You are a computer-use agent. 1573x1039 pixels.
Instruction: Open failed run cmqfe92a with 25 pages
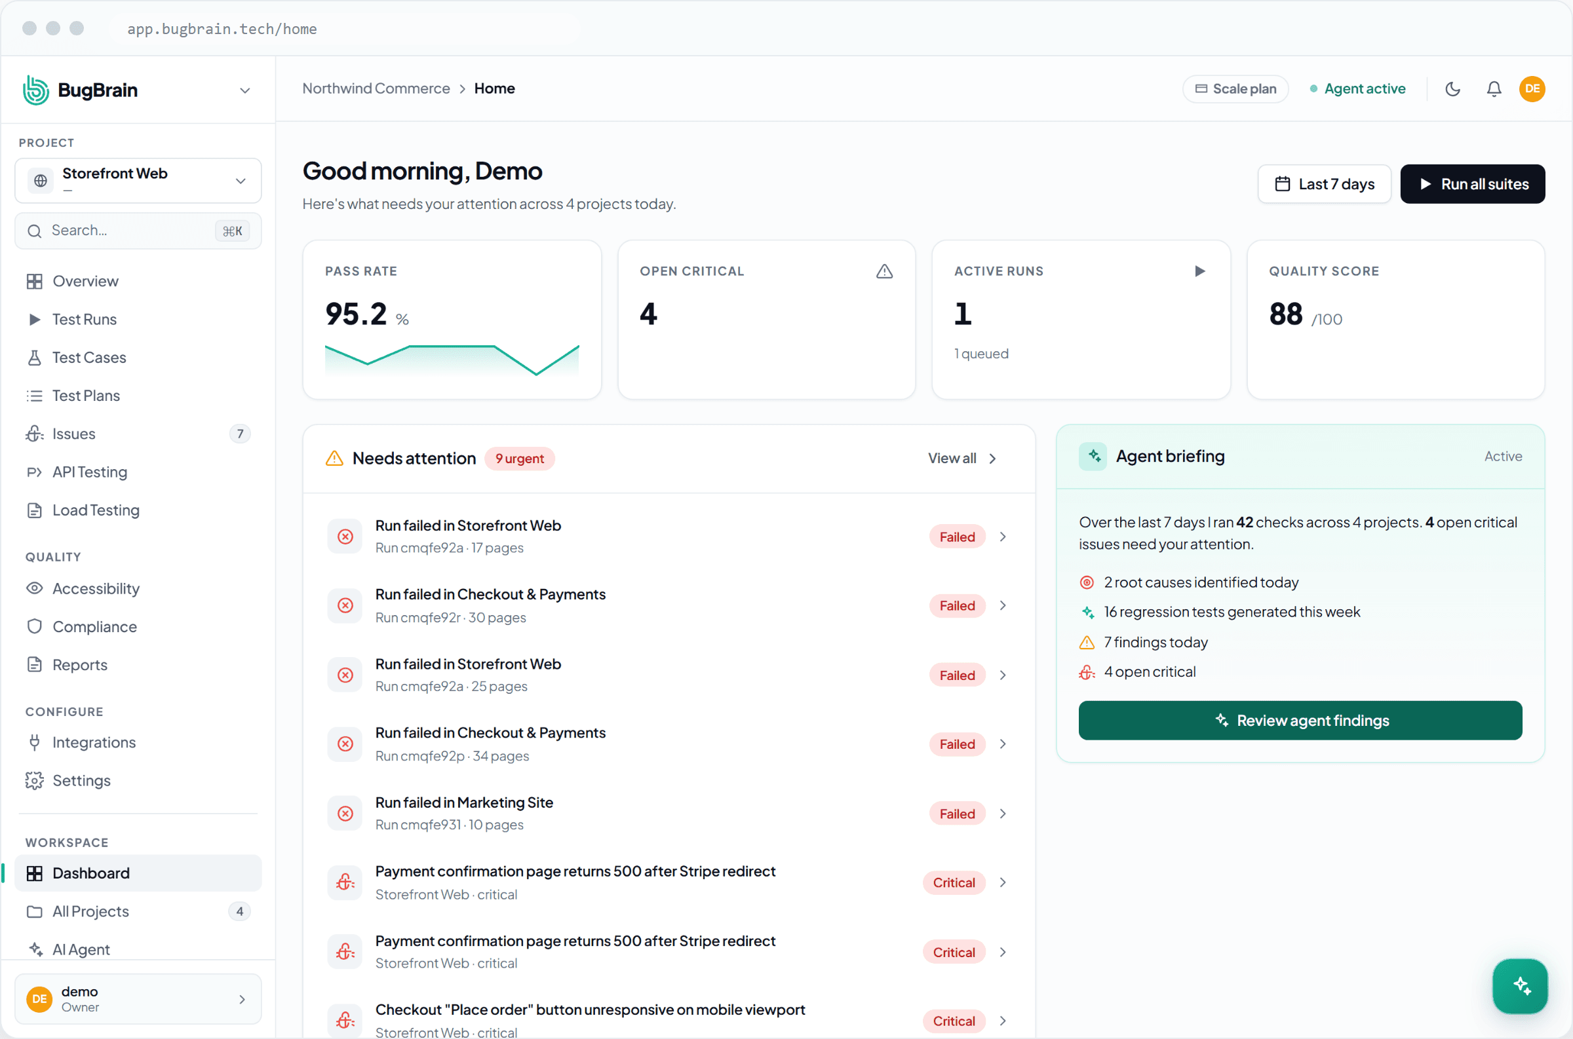(x=669, y=675)
